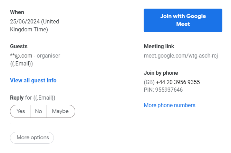Click the When heading

(x=17, y=12)
